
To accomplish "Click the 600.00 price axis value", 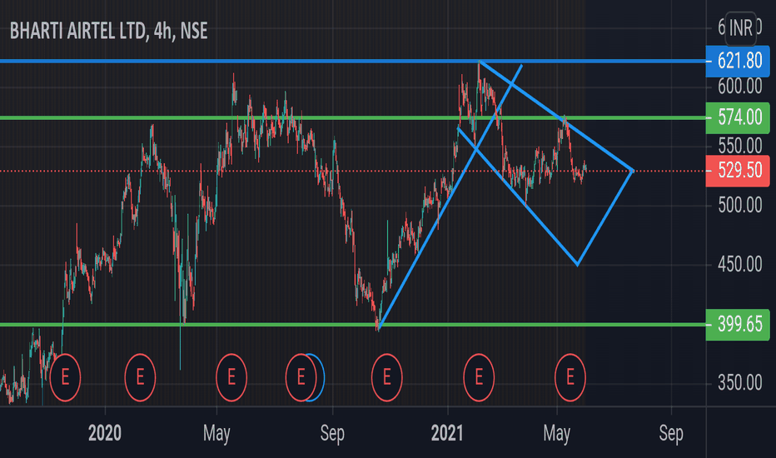I will point(740,87).
